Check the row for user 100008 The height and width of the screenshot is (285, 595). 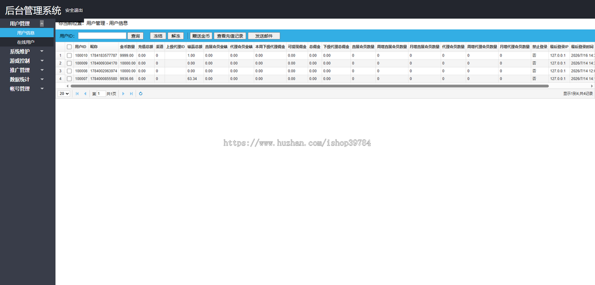tap(69, 71)
